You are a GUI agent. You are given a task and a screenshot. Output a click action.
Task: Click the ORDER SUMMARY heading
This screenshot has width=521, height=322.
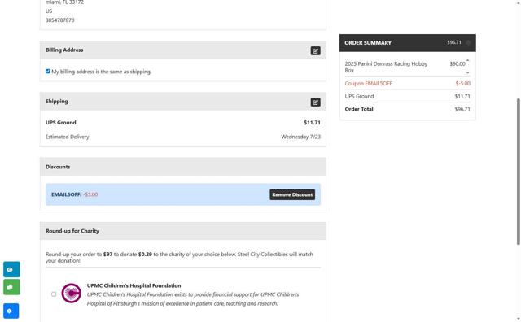coord(368,43)
